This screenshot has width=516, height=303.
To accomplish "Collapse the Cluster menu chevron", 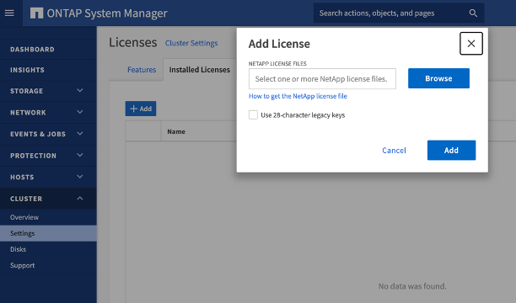I will pyautogui.click(x=79, y=198).
